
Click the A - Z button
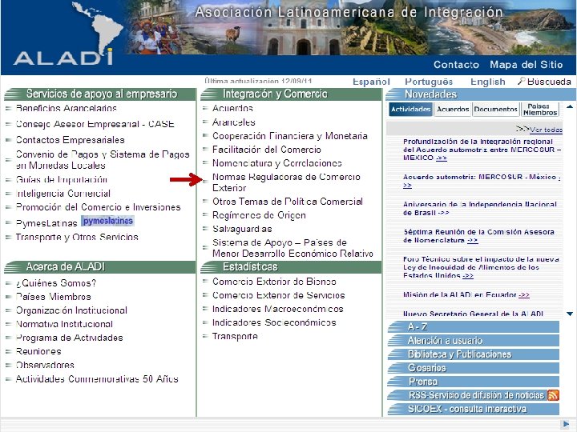pyautogui.click(x=474, y=327)
